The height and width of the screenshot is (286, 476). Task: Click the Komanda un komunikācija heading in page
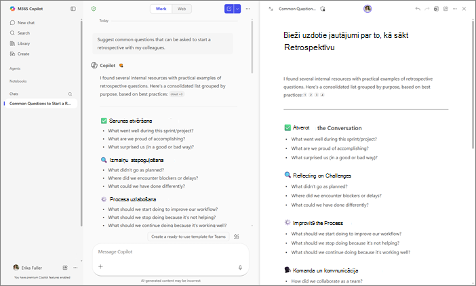click(x=325, y=270)
